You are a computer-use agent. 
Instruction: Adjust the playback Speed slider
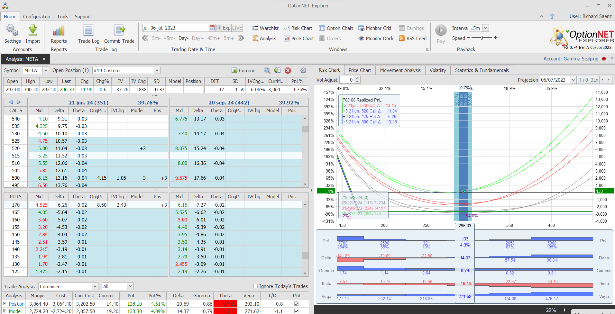point(482,38)
